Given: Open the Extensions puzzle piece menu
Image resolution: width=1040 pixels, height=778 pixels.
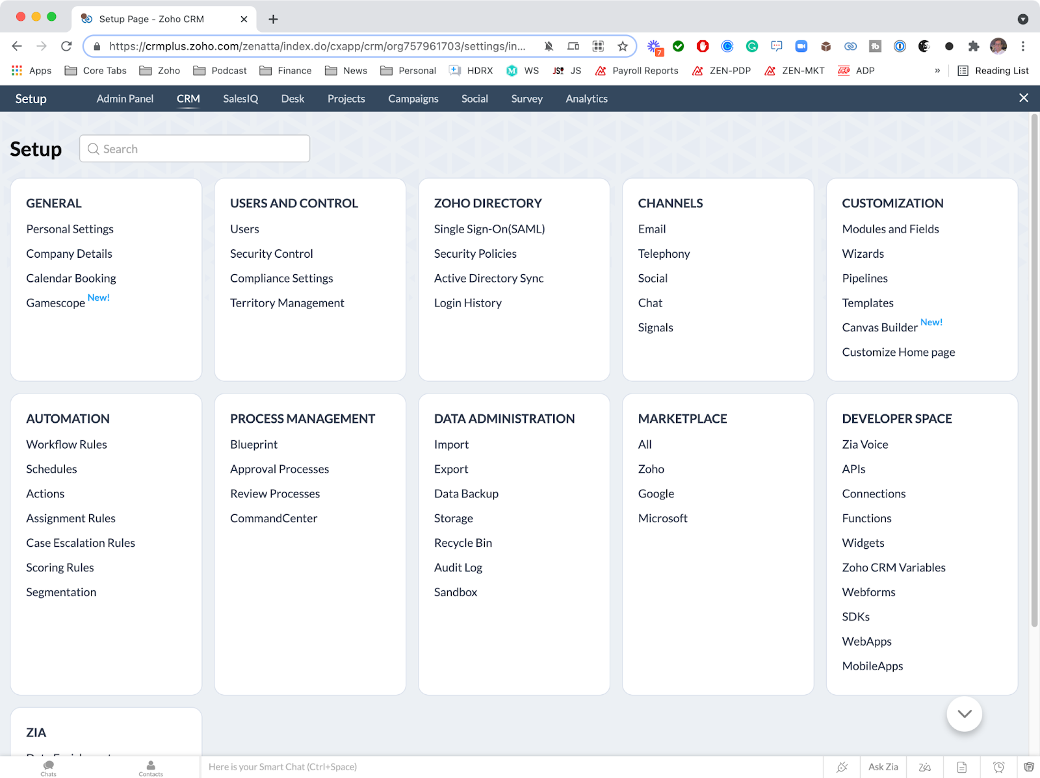Looking at the screenshot, I should pos(974,46).
